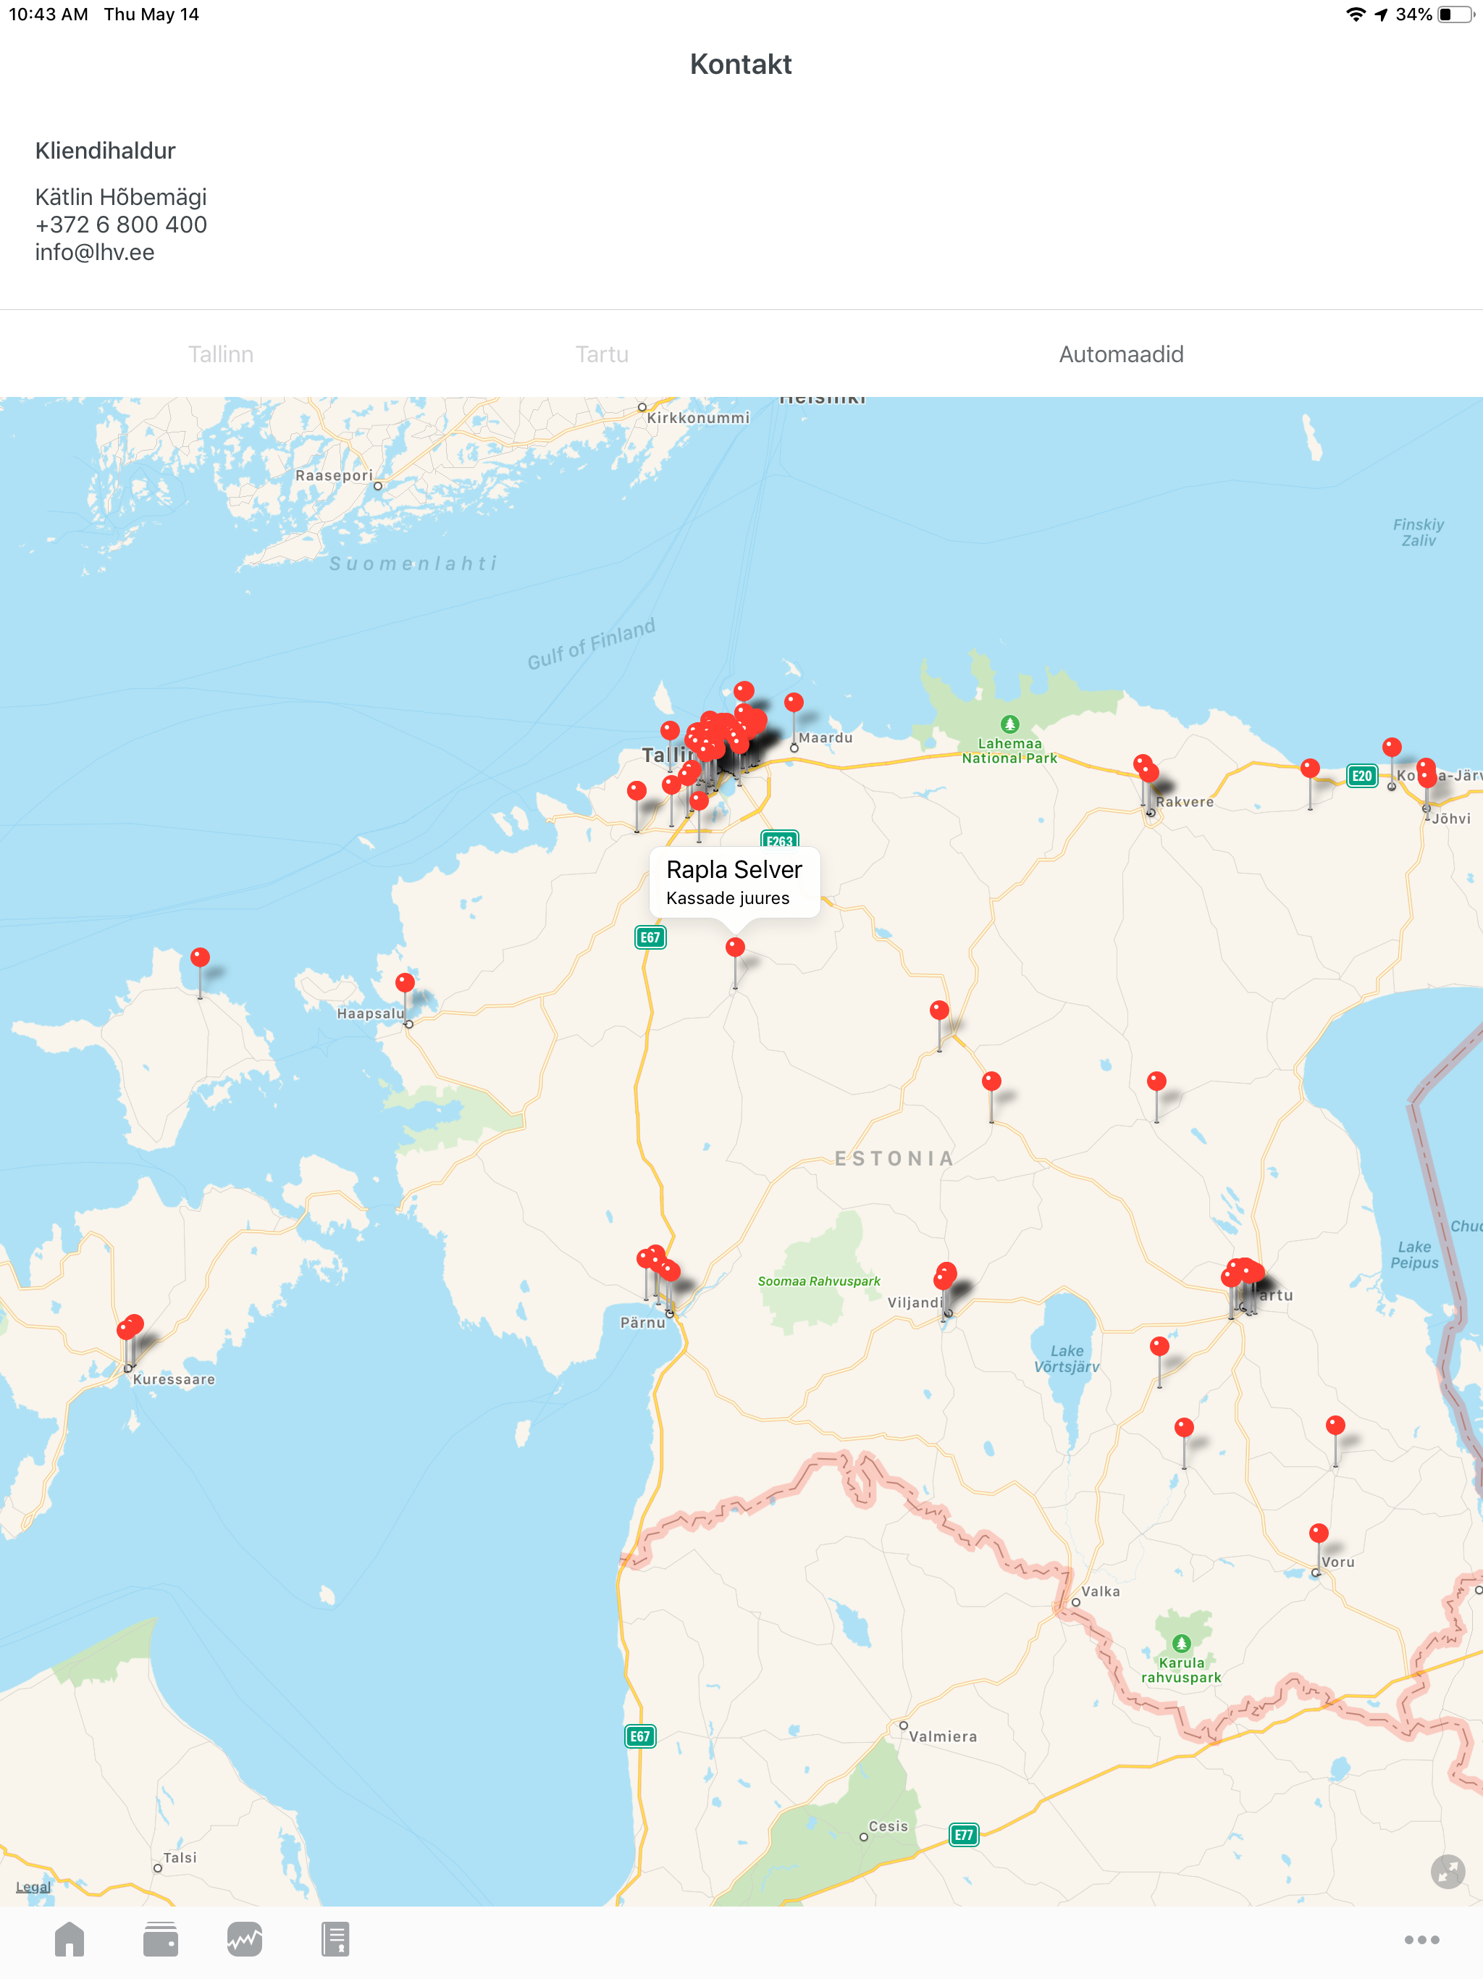Tap the Rapla Selver callout bubble
The image size is (1483, 1979).
(x=734, y=882)
